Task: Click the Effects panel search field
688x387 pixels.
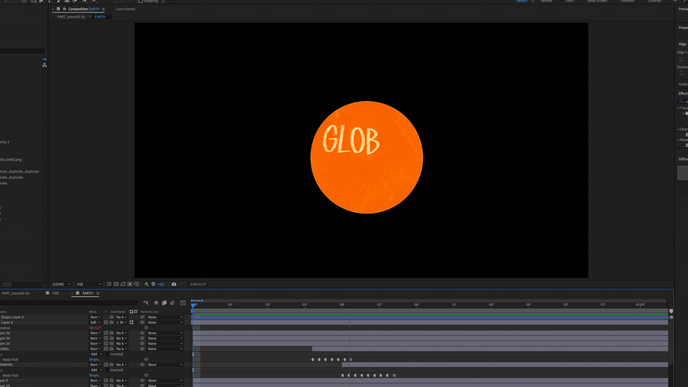Action: tap(683, 101)
